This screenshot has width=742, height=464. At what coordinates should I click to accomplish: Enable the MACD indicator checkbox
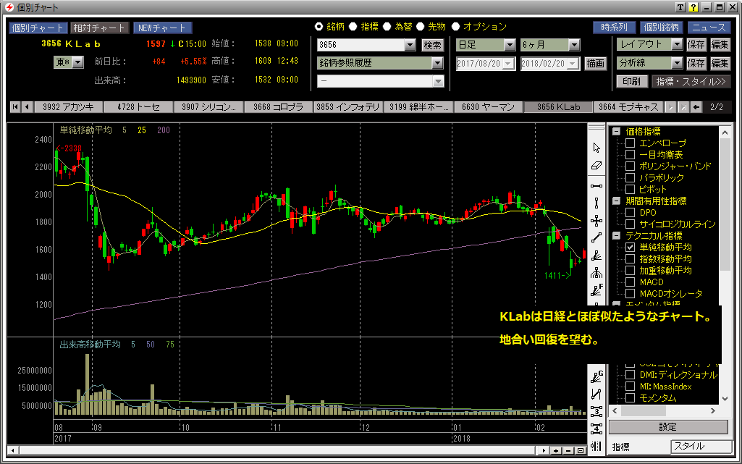630,282
